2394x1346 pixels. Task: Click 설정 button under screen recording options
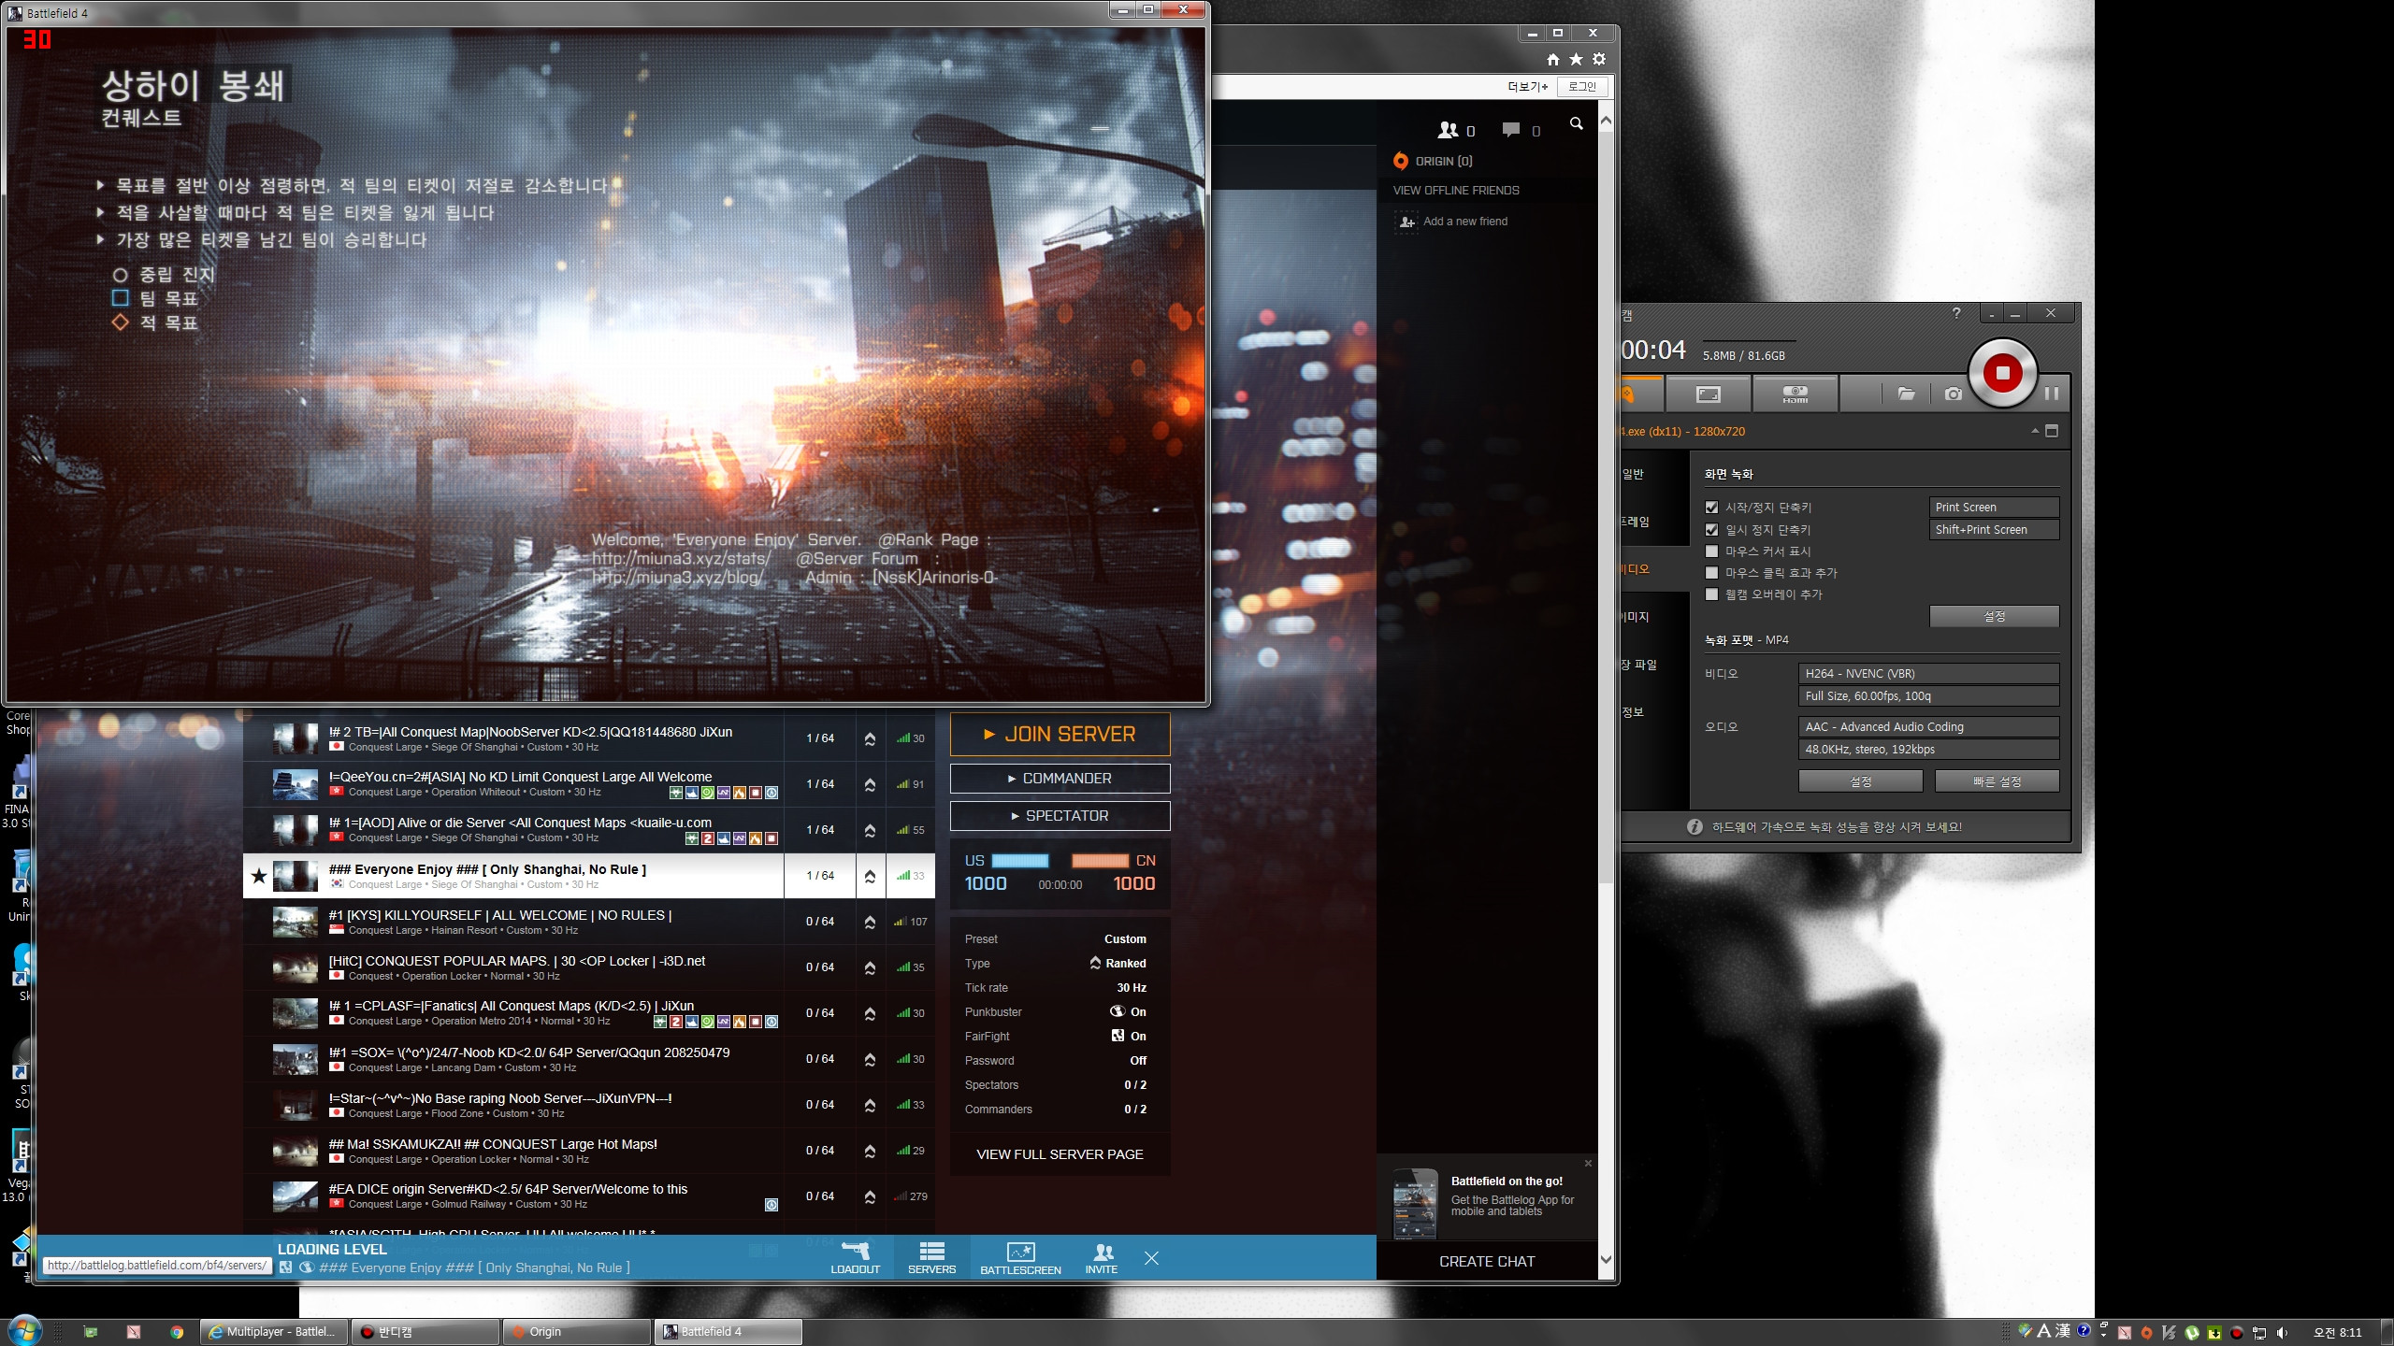tap(1994, 617)
